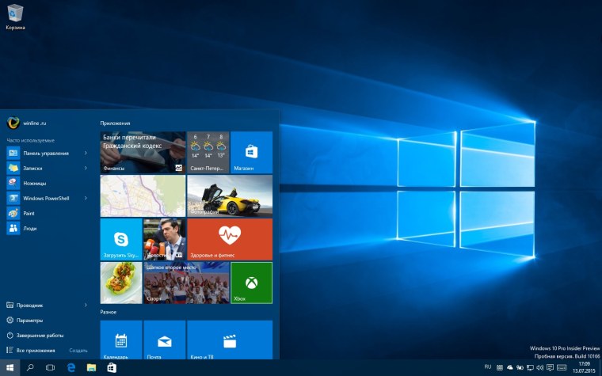
Task: Open the Календарь tile
Action: tap(120, 340)
